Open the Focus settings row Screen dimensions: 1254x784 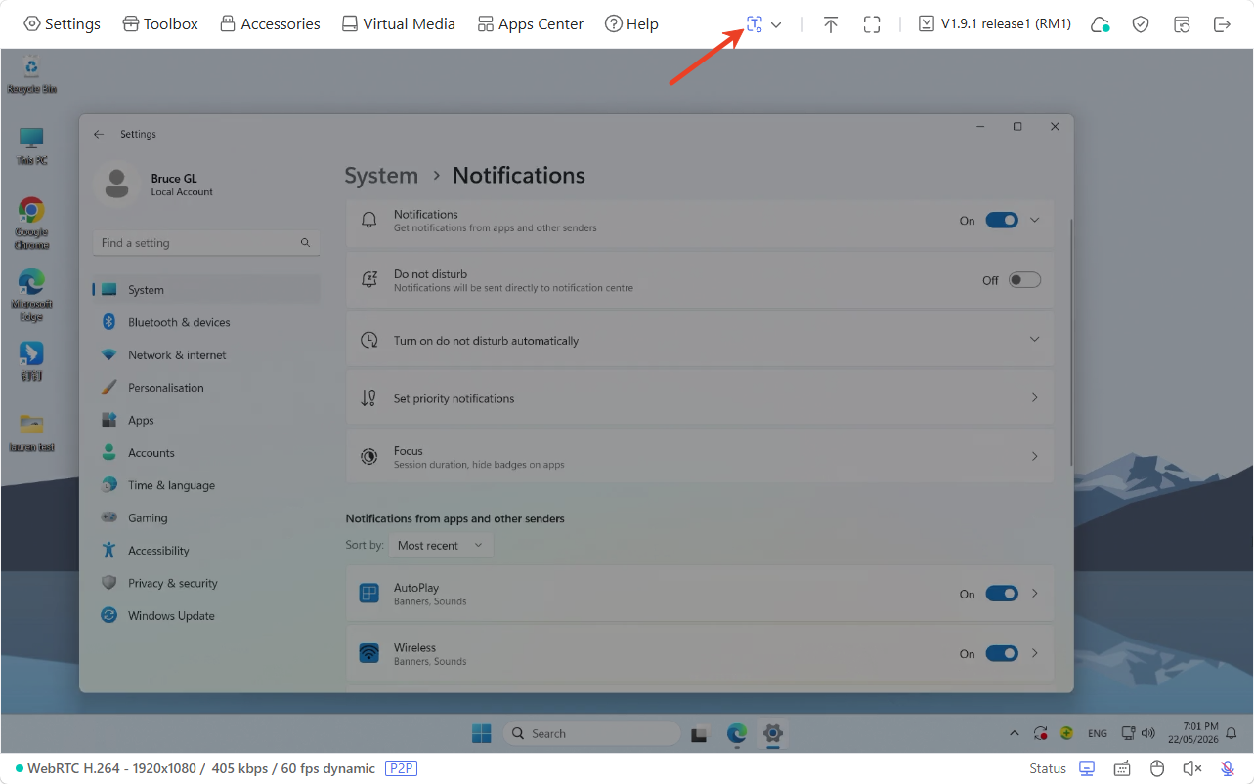click(x=700, y=457)
